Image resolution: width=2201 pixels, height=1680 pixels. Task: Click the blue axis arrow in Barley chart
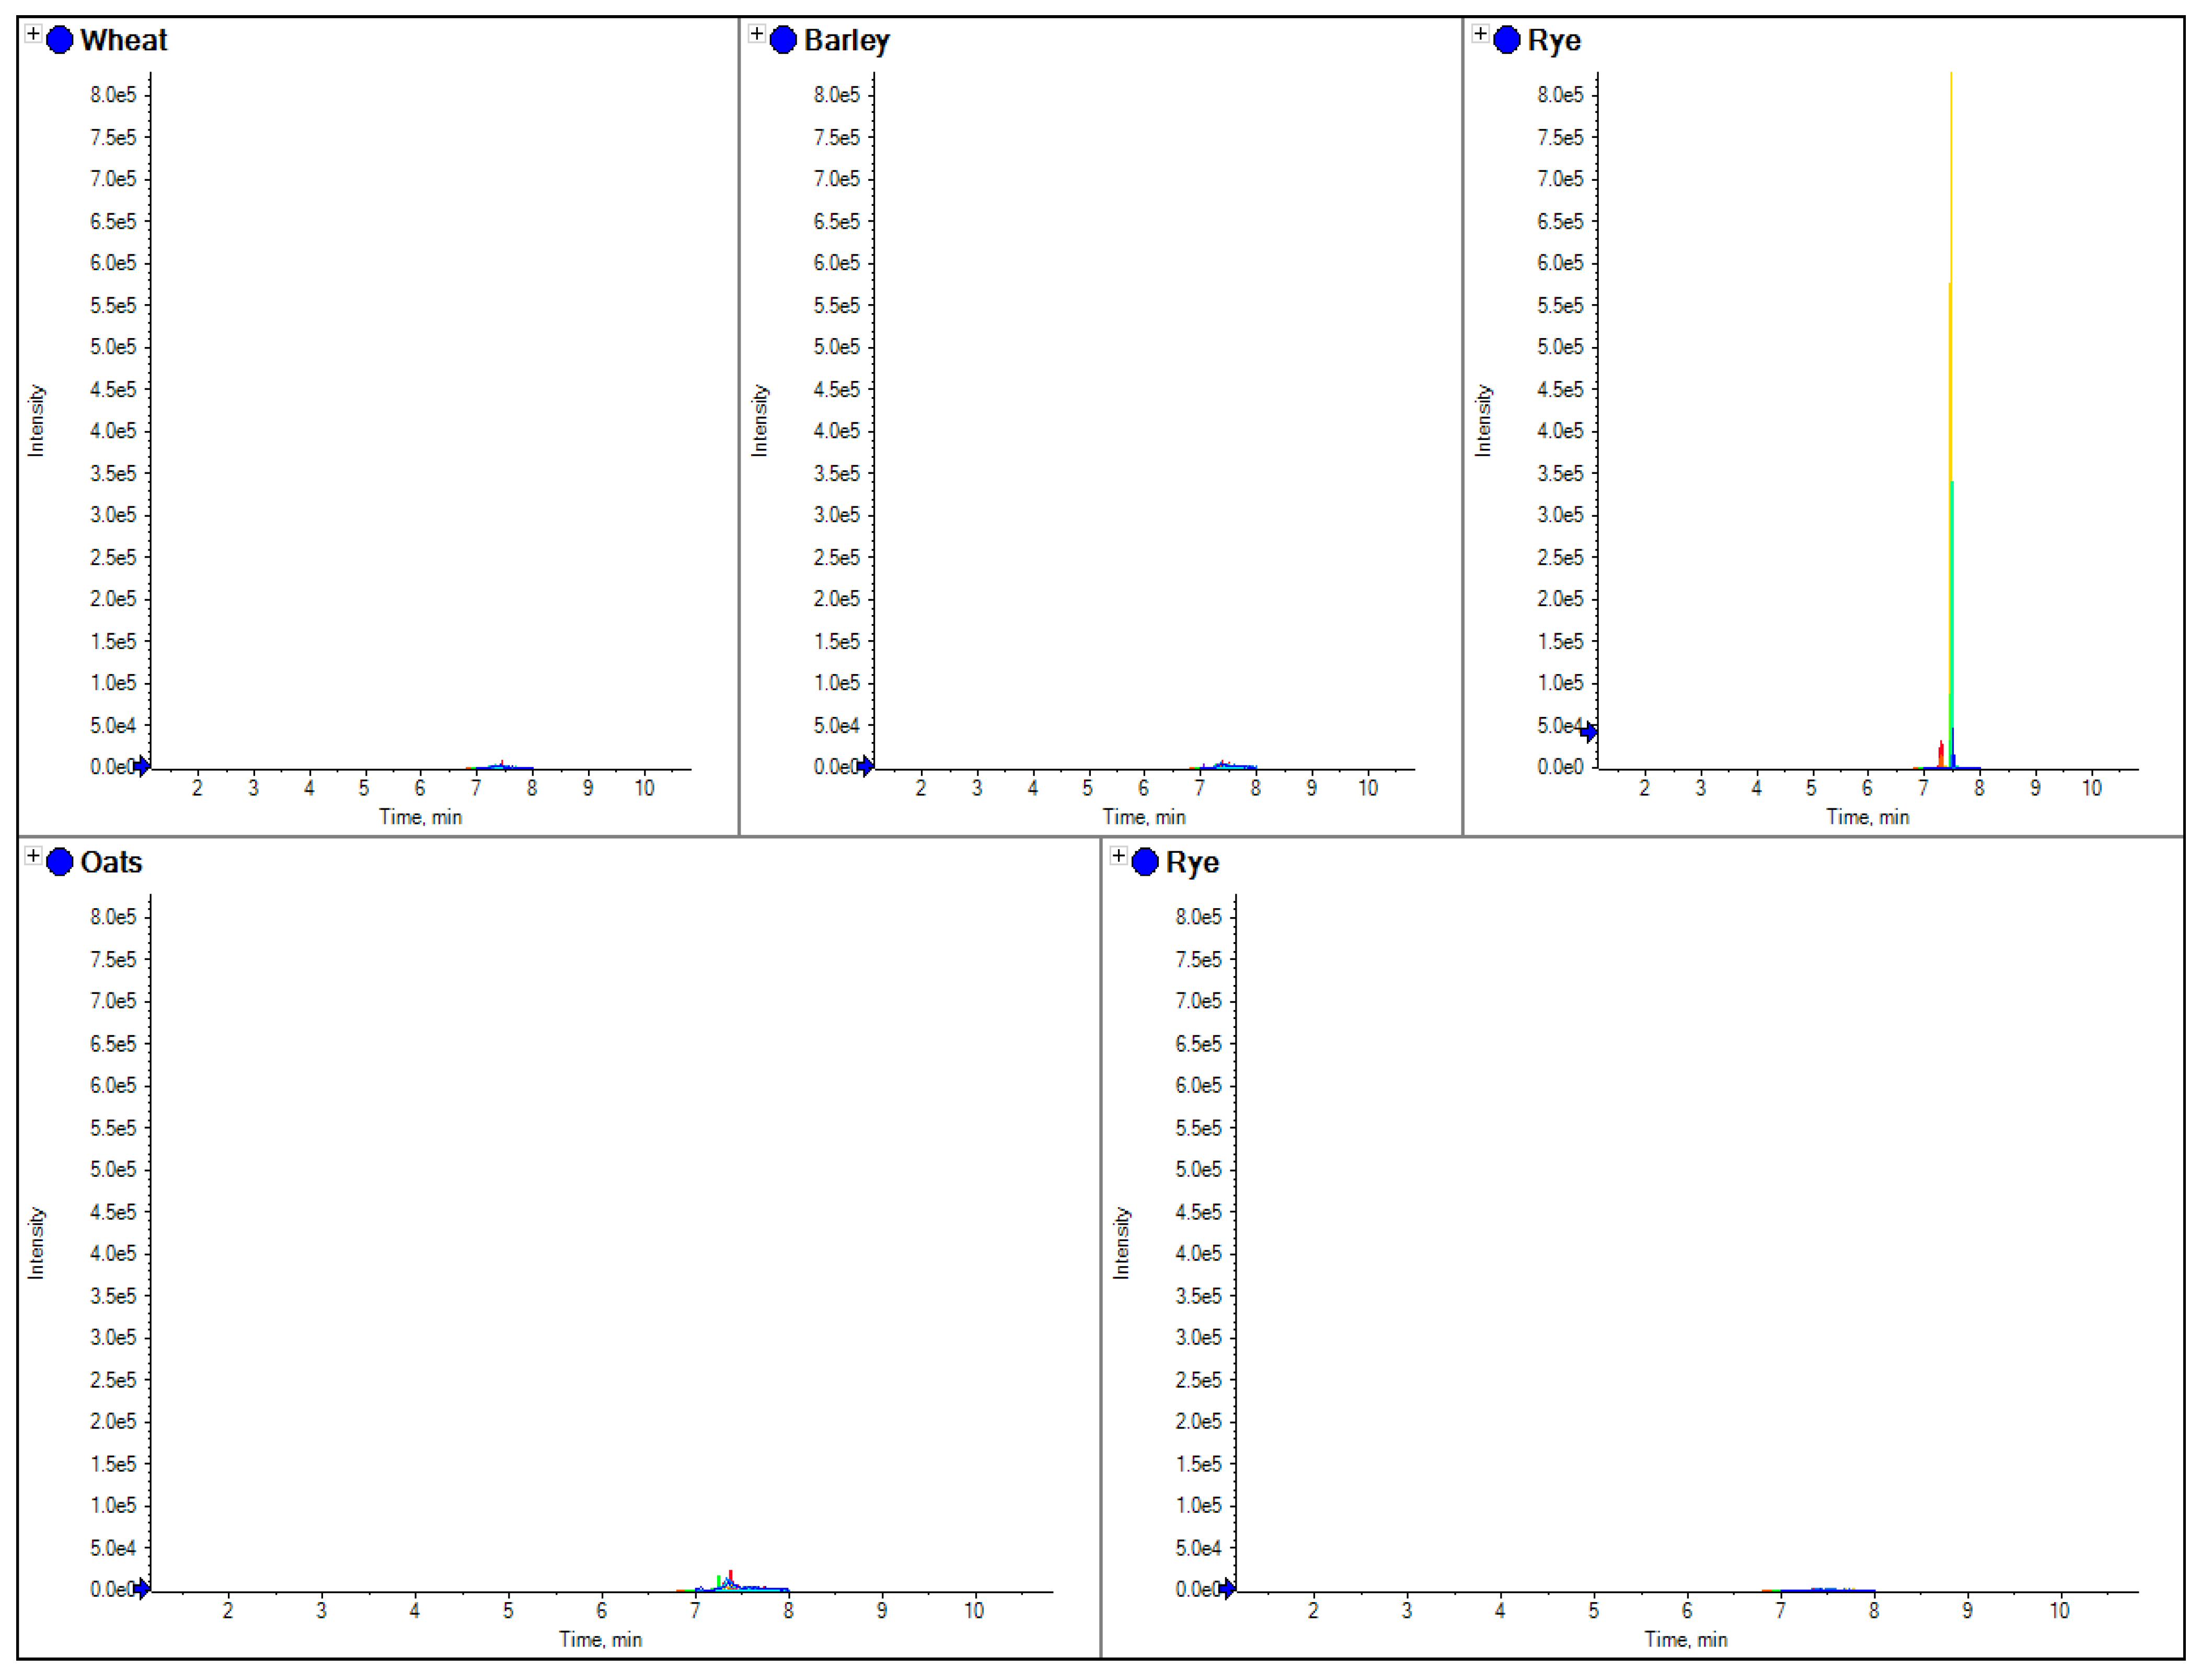866,766
